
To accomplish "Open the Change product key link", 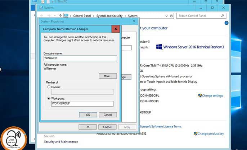I will (211, 133).
